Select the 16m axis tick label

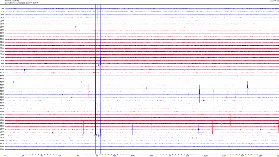[x=151, y=156]
